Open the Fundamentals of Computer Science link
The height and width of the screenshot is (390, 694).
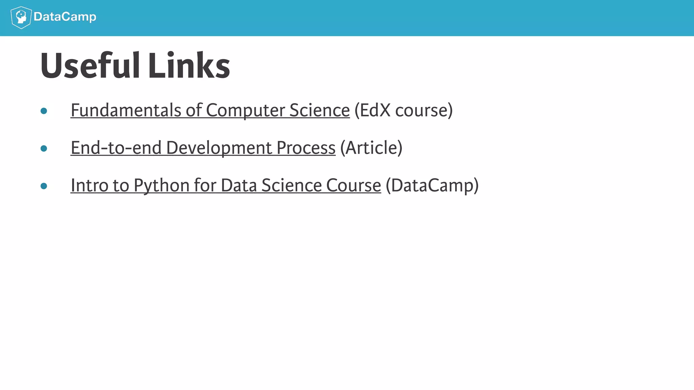coord(210,110)
